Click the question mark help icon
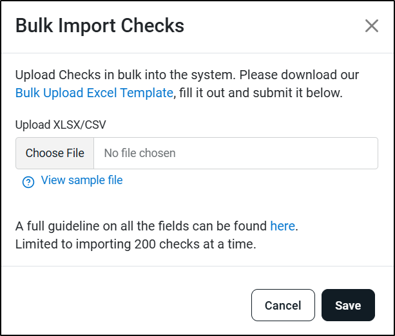This screenshot has height=336, width=395. [28, 182]
